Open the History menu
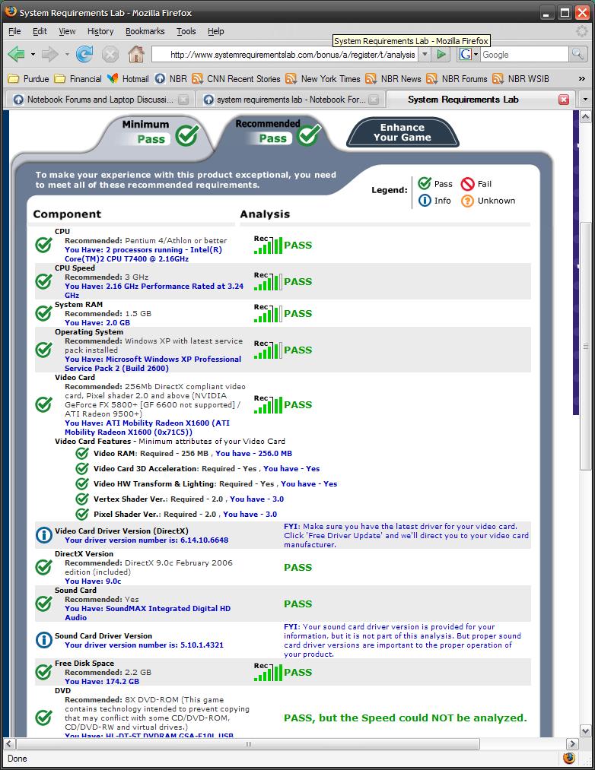Image resolution: width=595 pixels, height=770 pixels. tap(100, 31)
